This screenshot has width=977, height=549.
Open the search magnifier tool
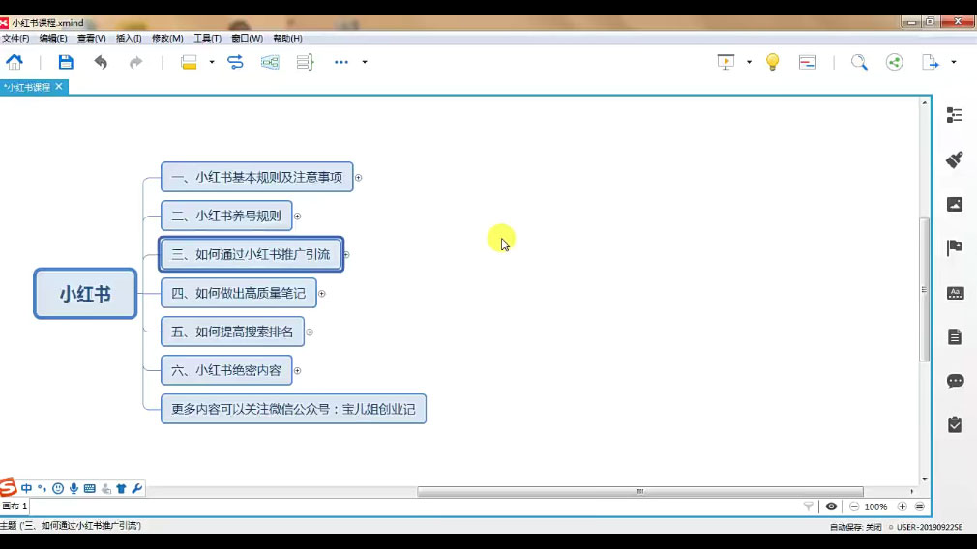click(859, 62)
